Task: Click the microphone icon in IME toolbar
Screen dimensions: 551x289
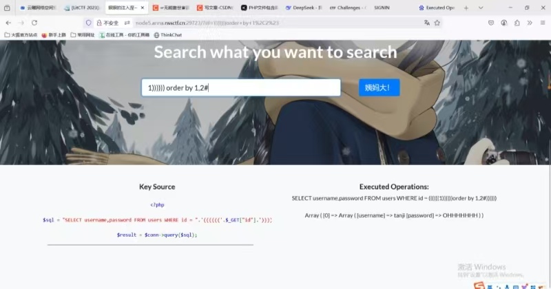Action: [x=507, y=287]
